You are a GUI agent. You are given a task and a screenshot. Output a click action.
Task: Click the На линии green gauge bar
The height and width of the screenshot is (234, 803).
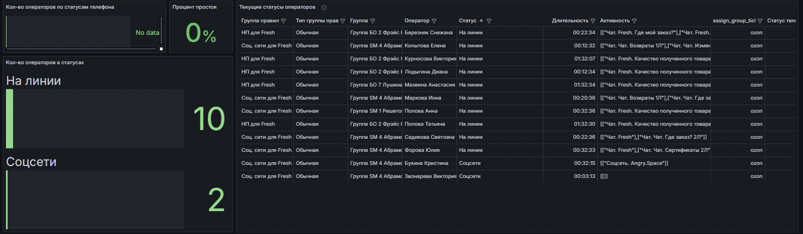coord(9,119)
